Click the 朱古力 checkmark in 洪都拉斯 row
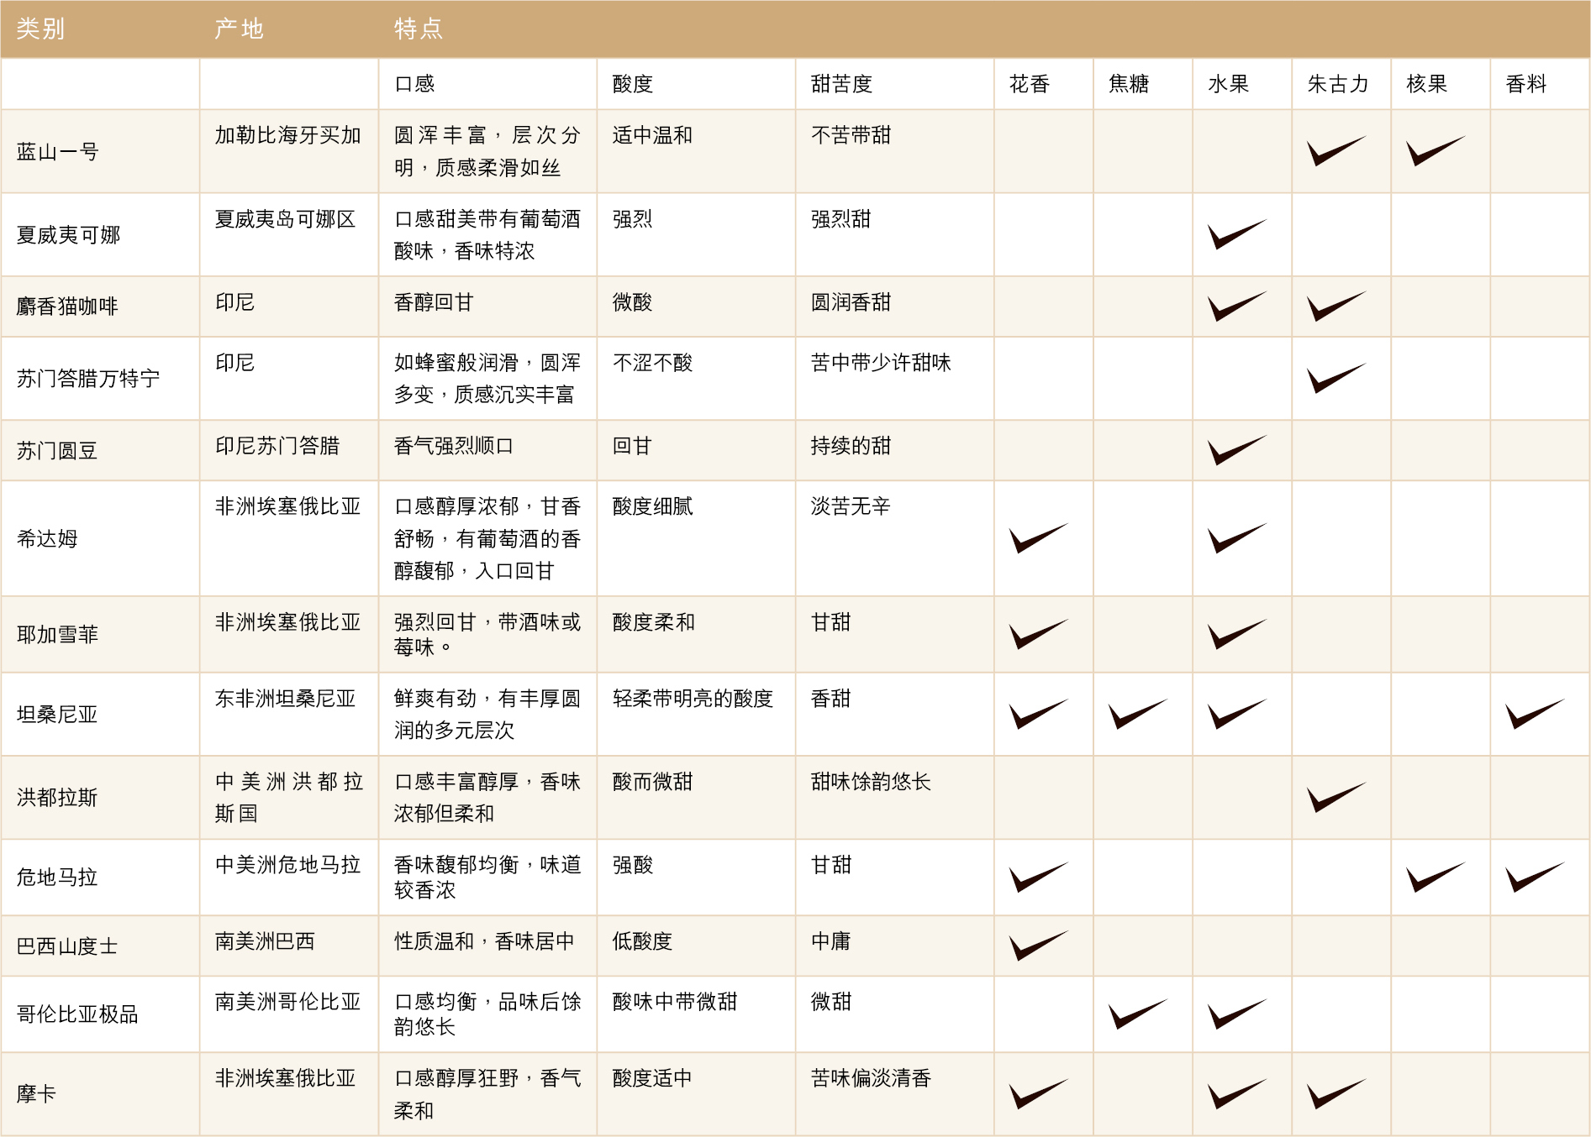1591x1137 pixels. [1336, 797]
